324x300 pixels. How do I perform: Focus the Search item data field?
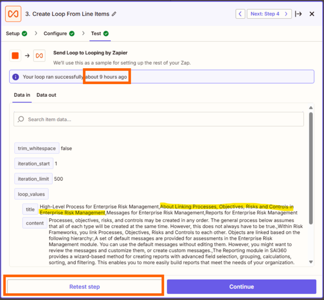point(159,119)
